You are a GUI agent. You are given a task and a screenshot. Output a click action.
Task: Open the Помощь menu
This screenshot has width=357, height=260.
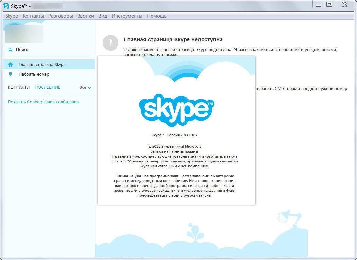click(157, 16)
